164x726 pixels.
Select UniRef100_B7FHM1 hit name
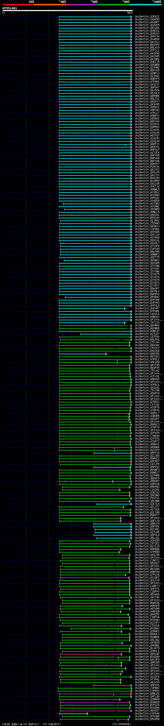147,311
